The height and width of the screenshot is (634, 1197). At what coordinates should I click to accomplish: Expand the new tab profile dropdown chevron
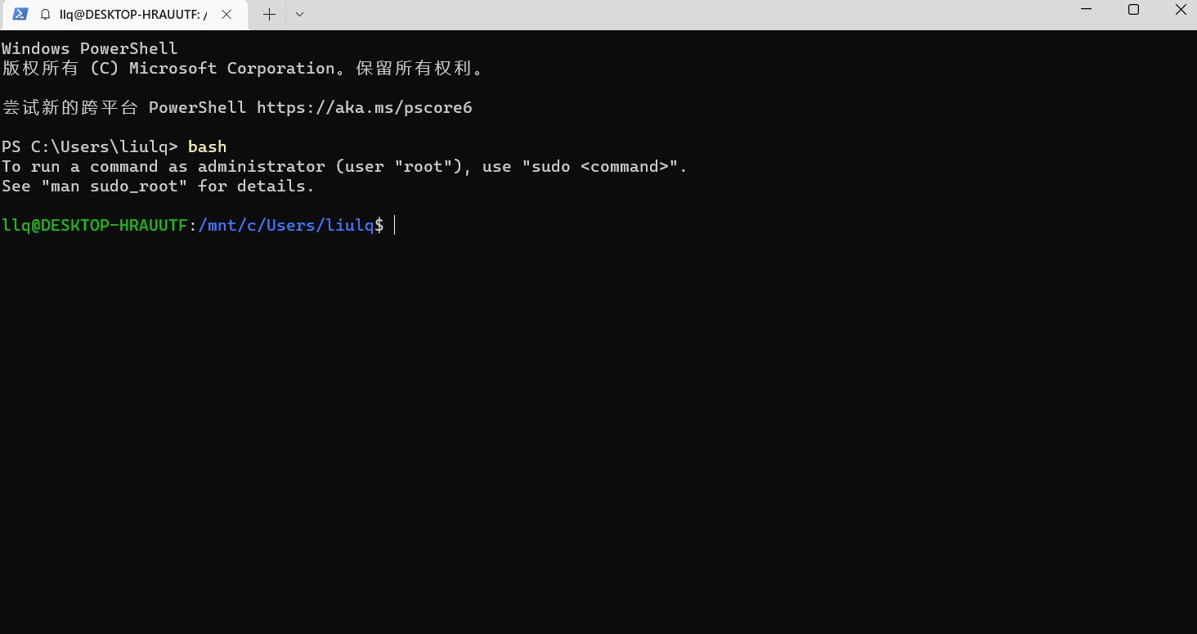[x=299, y=15]
